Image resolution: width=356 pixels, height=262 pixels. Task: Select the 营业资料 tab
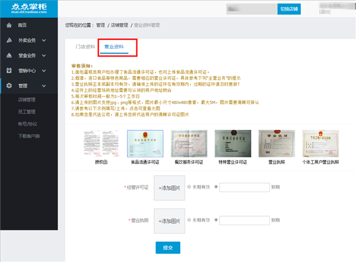(x=114, y=47)
